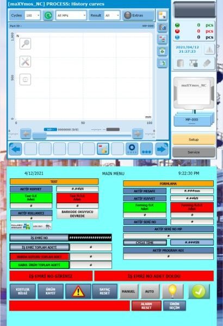Click the ALARM RESET button
The height and width of the screenshot is (326, 223).
click(146, 305)
